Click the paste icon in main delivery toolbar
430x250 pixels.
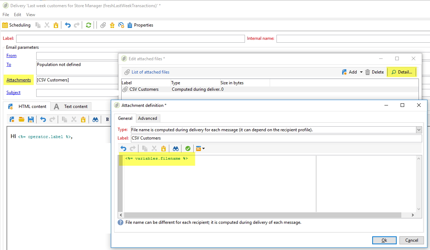click(56, 25)
